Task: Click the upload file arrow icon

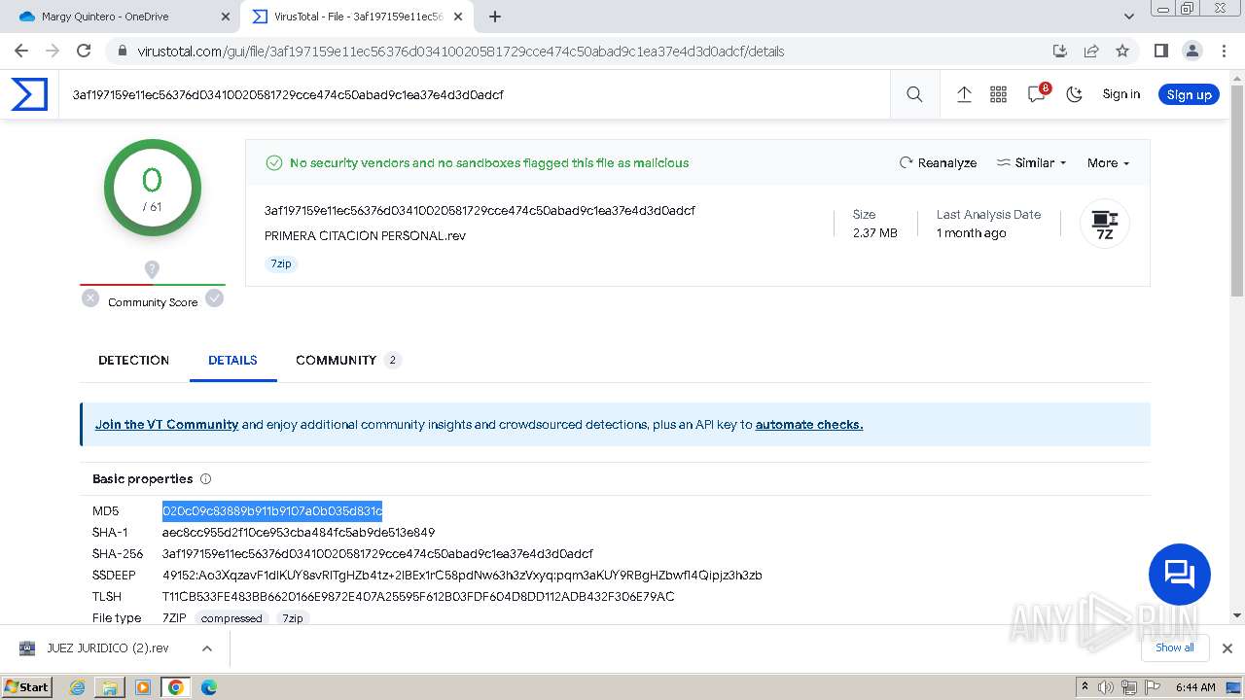Action: (x=964, y=94)
